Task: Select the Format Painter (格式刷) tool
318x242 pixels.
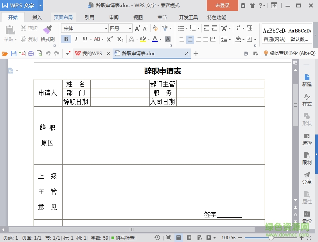Action: (48, 33)
